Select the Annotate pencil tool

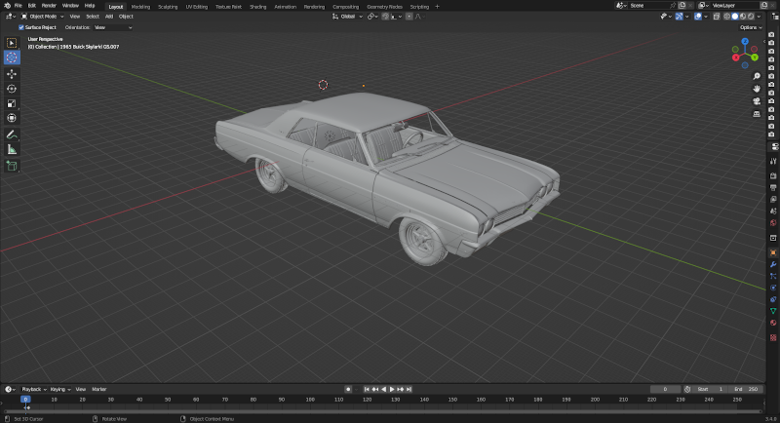tap(12, 135)
